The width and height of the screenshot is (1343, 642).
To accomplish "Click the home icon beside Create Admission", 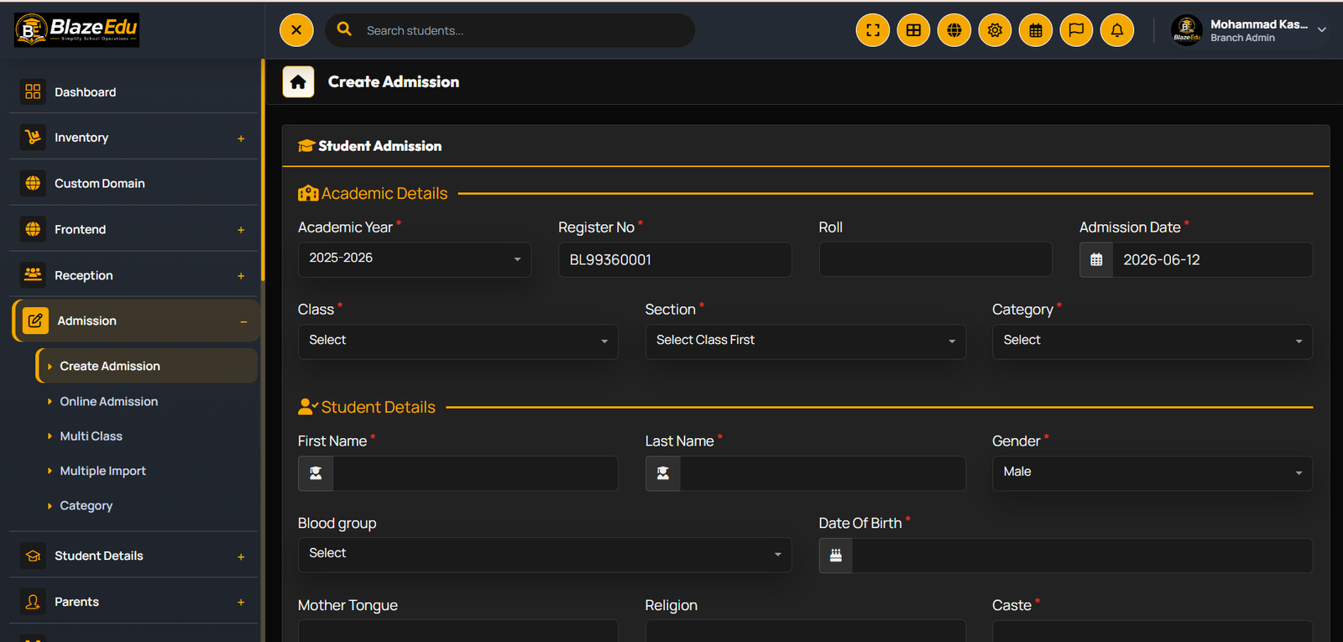I will point(298,82).
